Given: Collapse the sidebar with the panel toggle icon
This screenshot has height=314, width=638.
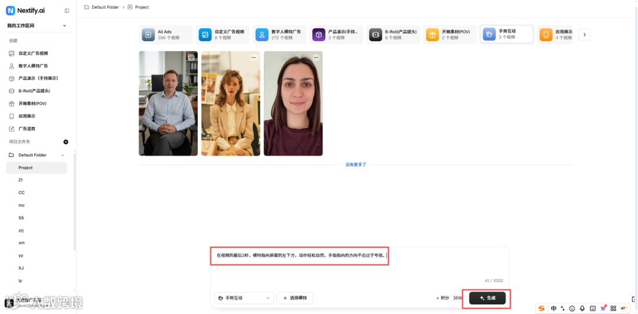Looking at the screenshot, I should (x=67, y=11).
